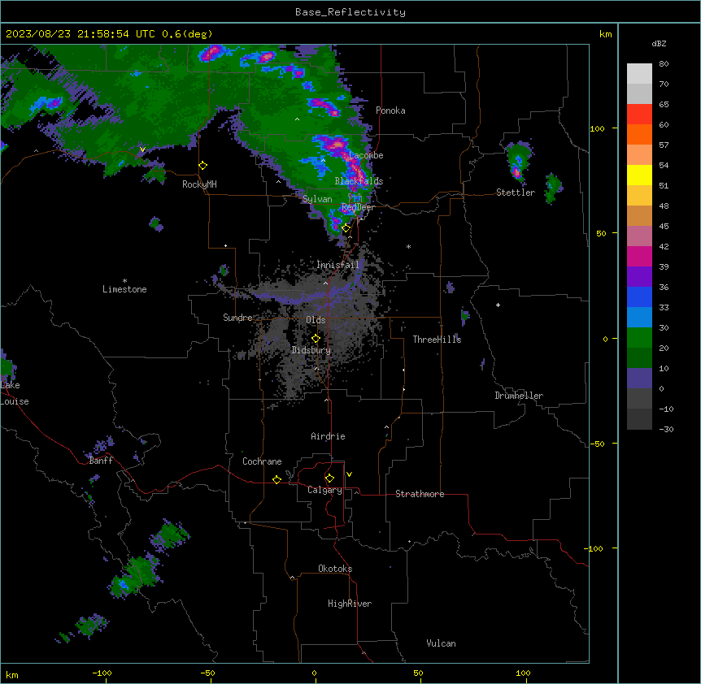Click the Blackfalds city label

click(359, 181)
